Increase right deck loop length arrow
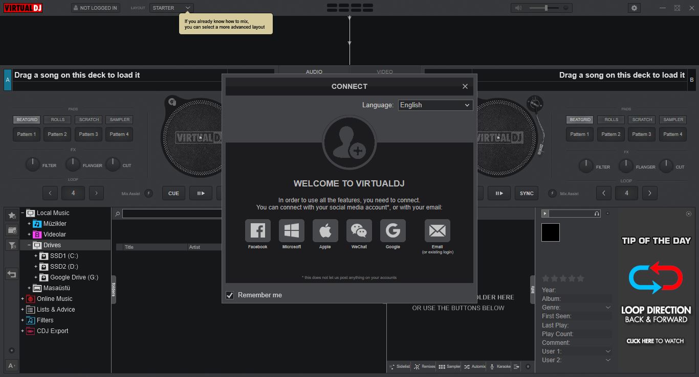The height and width of the screenshot is (377, 699). point(650,193)
